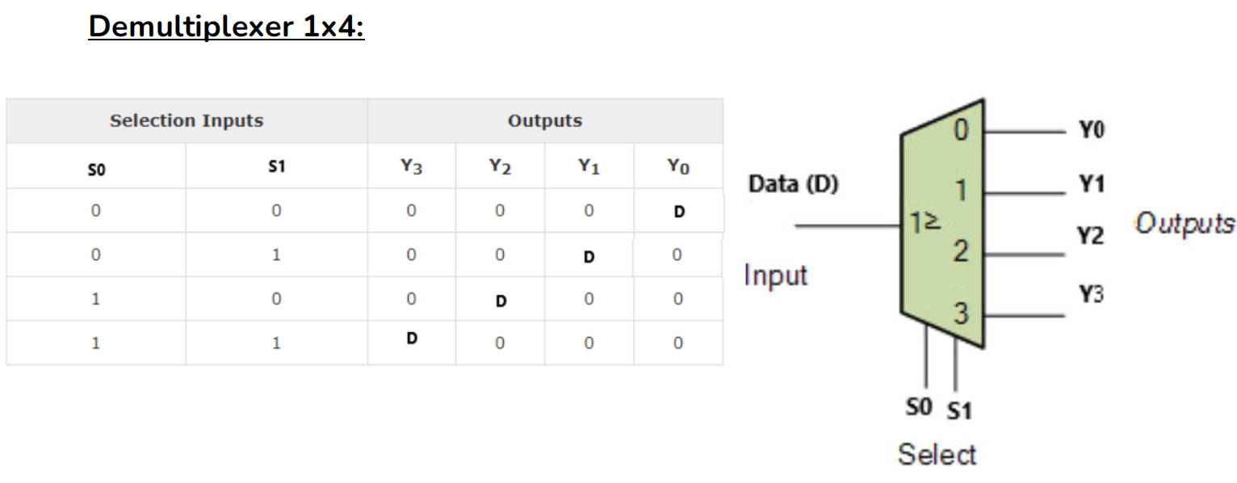
Task: Click the Y3 column header
Action: [411, 167]
